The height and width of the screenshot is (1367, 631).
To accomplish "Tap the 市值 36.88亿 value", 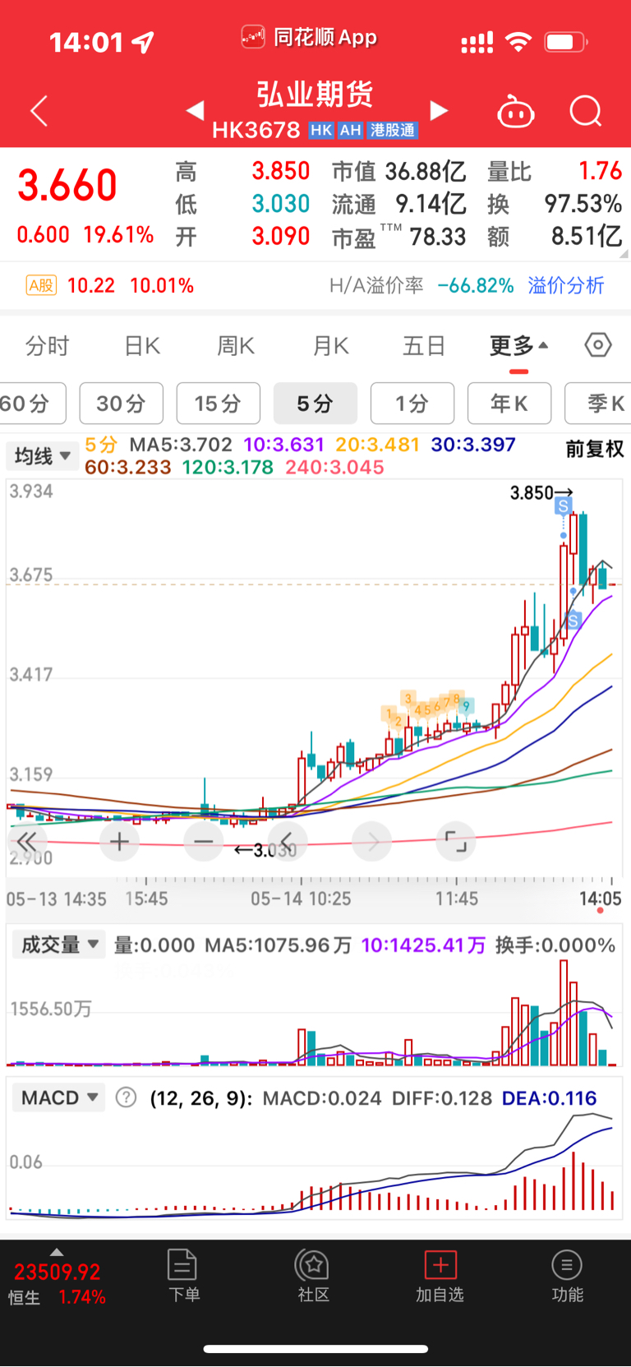I will pos(426,171).
